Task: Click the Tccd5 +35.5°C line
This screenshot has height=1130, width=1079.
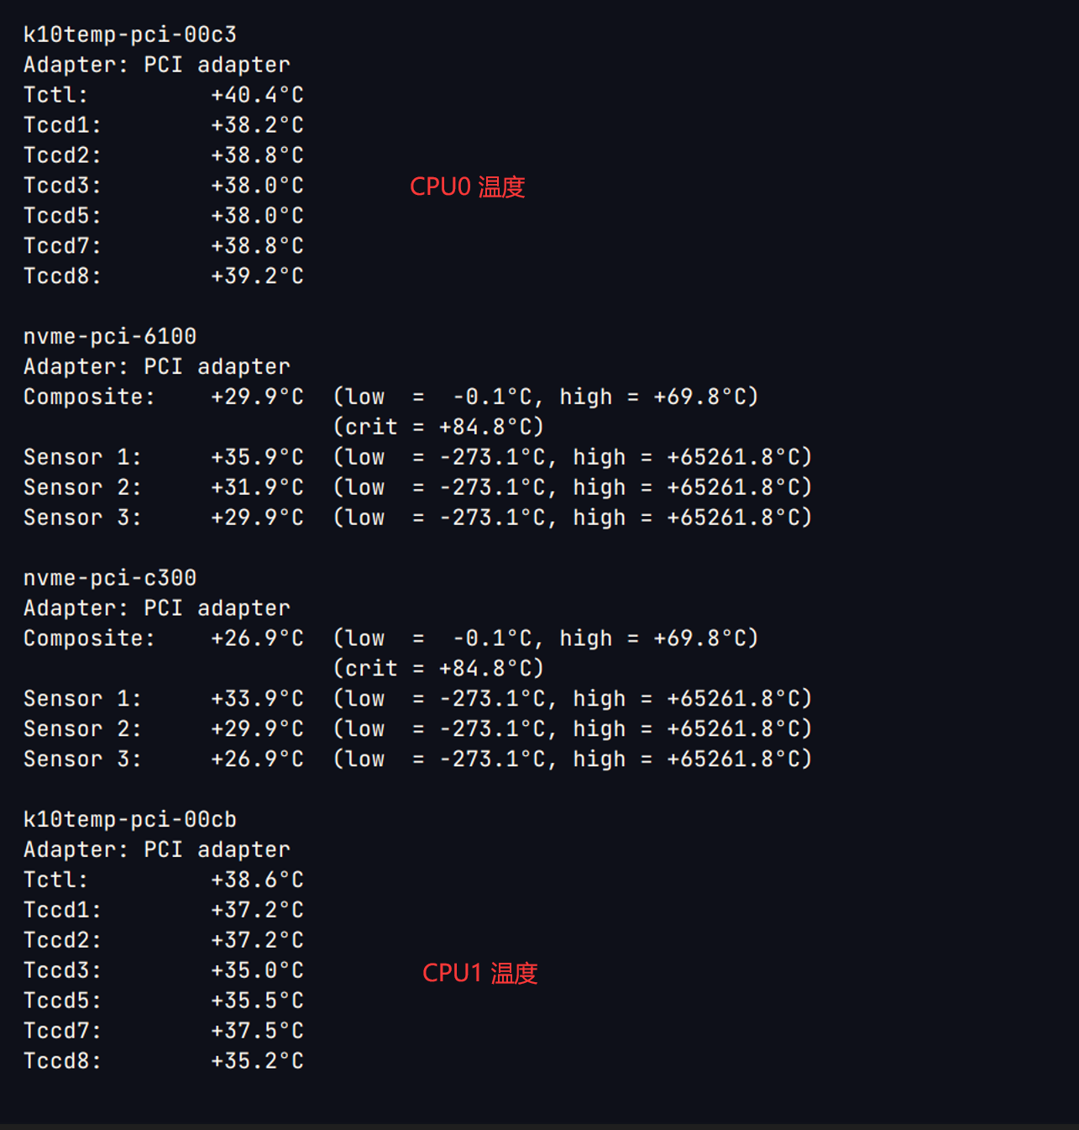Action: [x=164, y=1001]
